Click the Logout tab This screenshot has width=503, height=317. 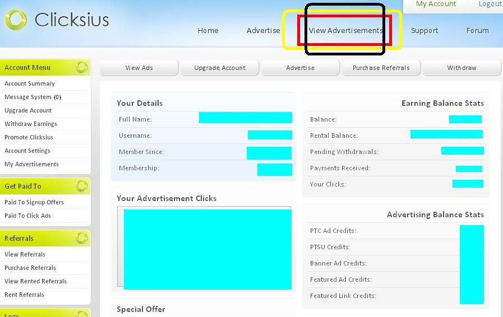490,4
